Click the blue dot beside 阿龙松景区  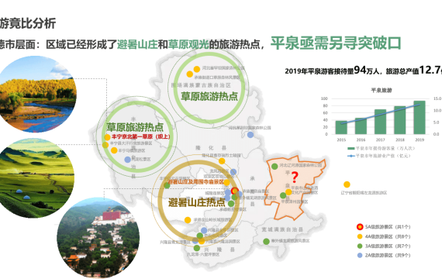point(128,160)
